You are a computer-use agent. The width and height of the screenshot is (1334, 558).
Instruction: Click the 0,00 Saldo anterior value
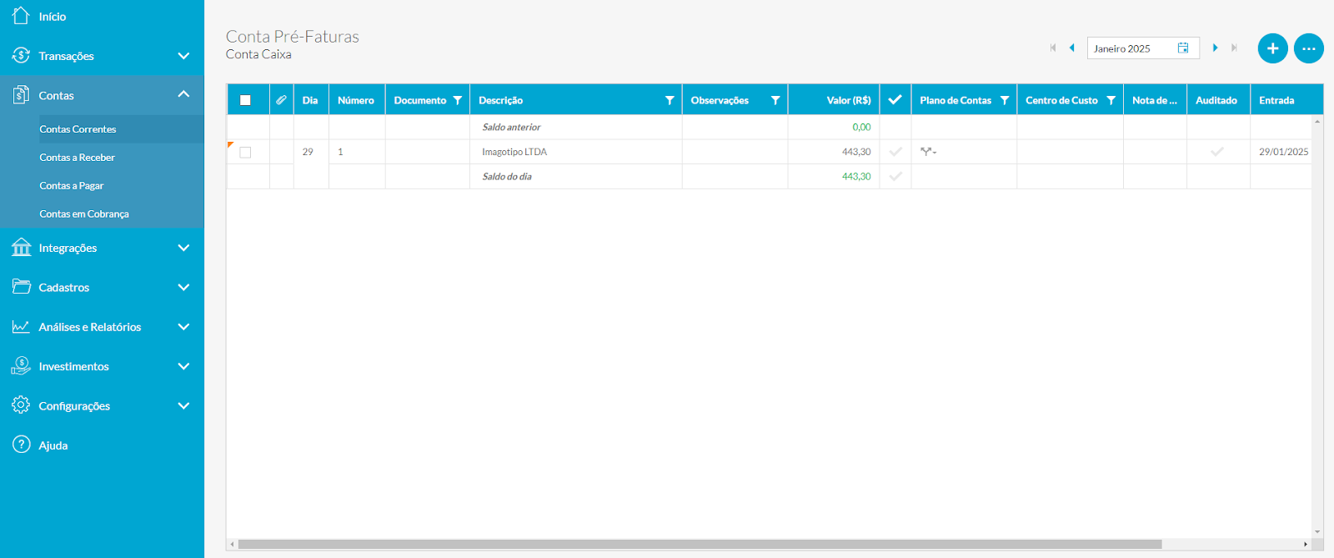pyautogui.click(x=861, y=127)
